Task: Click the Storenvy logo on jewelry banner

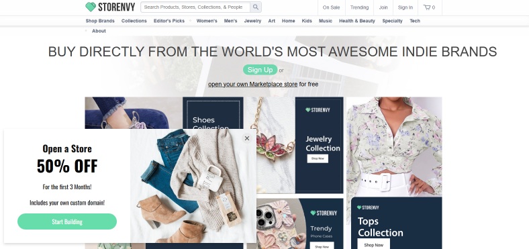Action: [318, 109]
